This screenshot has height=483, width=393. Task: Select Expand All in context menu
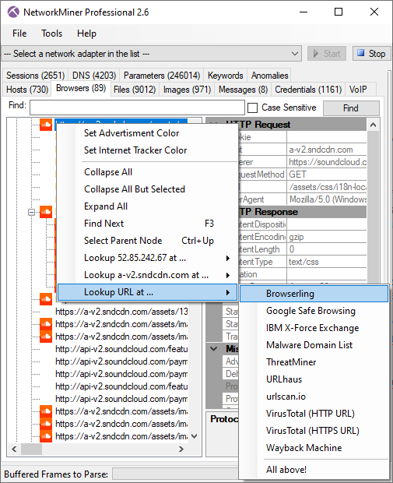(x=147, y=206)
